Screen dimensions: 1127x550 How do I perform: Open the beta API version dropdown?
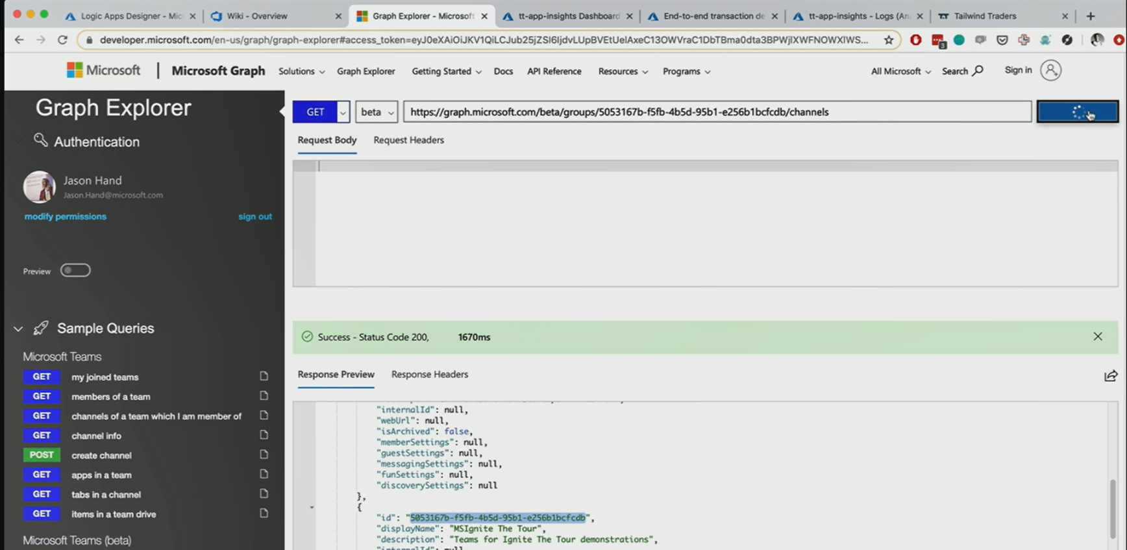coord(376,112)
